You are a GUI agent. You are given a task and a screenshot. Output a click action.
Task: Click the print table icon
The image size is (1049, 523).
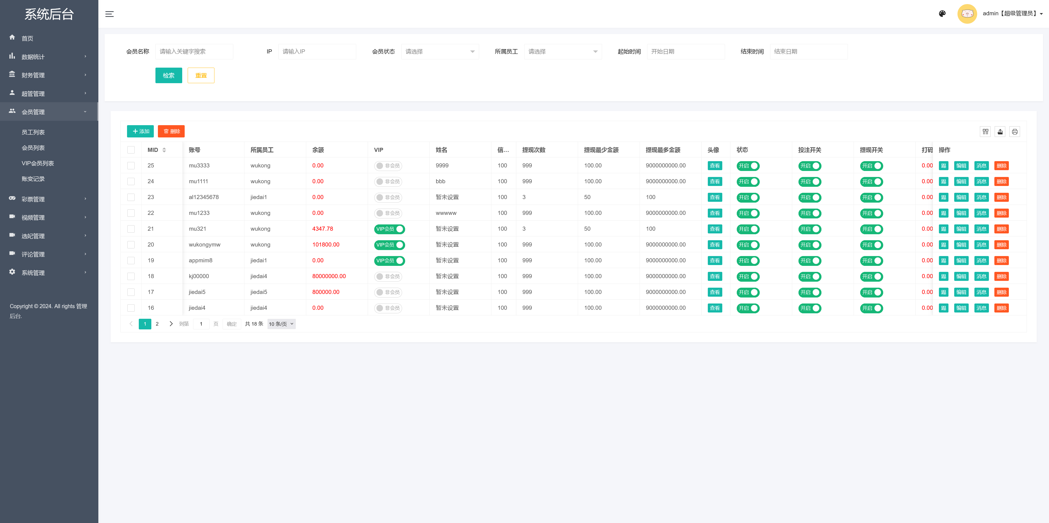1014,131
